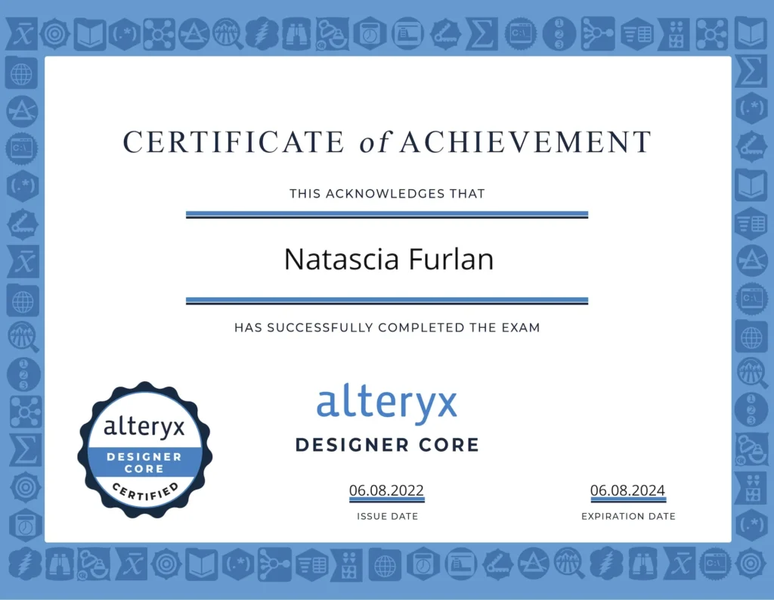
Task: Select the globe icon on the right border
Action: 752,337
